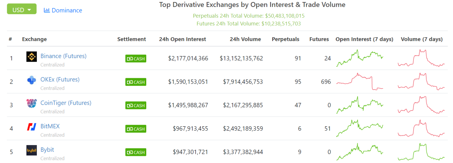
Task: View OKEx 7-day volume sparkline chart
Action: tap(421, 81)
